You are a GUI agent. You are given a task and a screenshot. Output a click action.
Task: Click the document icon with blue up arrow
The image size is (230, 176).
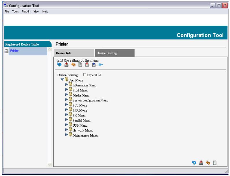94,65
